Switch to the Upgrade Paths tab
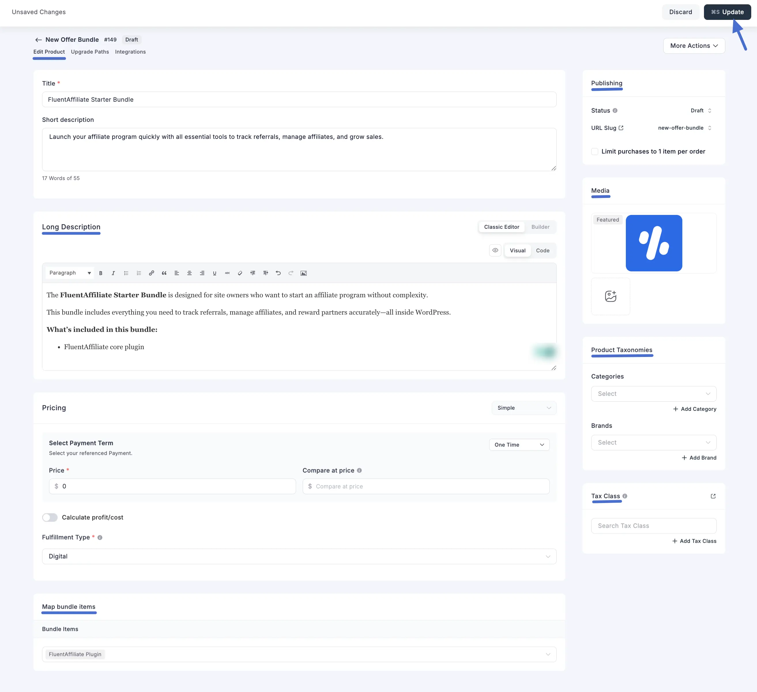This screenshot has height=692, width=757. 90,52
